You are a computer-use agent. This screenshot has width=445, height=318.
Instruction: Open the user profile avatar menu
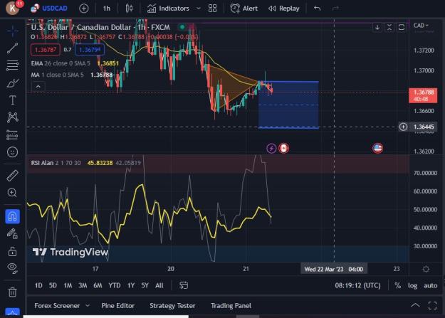(x=13, y=8)
